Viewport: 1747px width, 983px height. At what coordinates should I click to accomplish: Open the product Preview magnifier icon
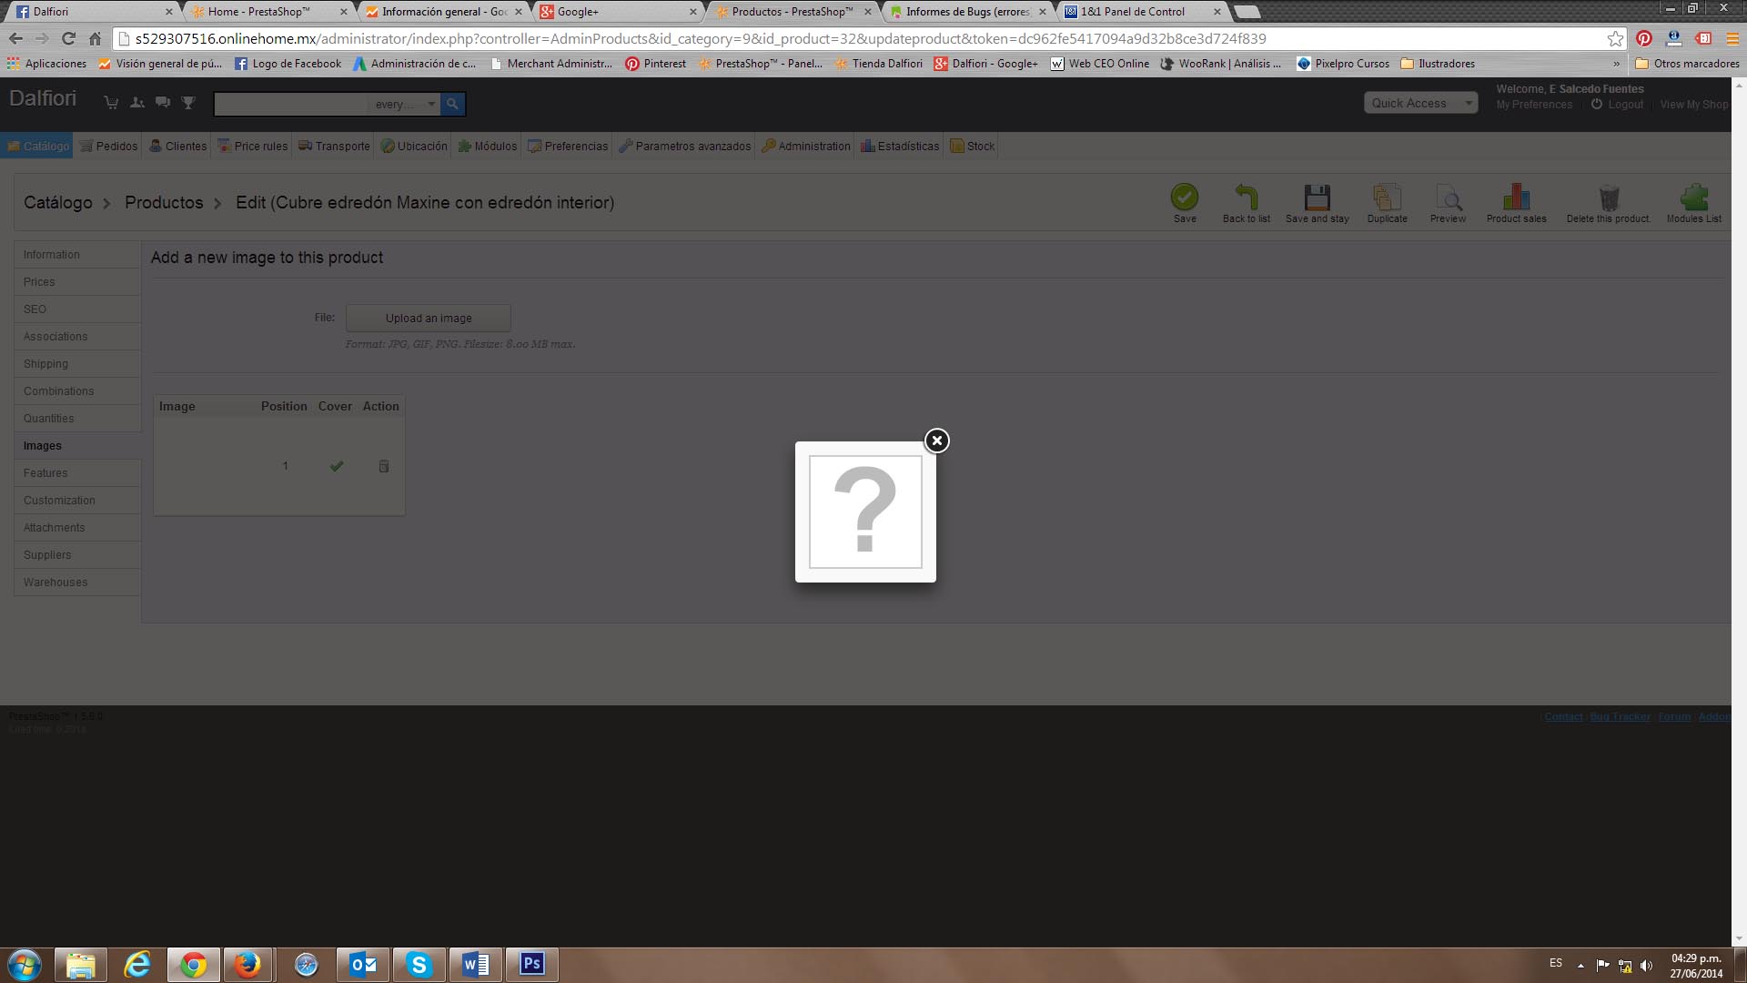tap(1448, 198)
